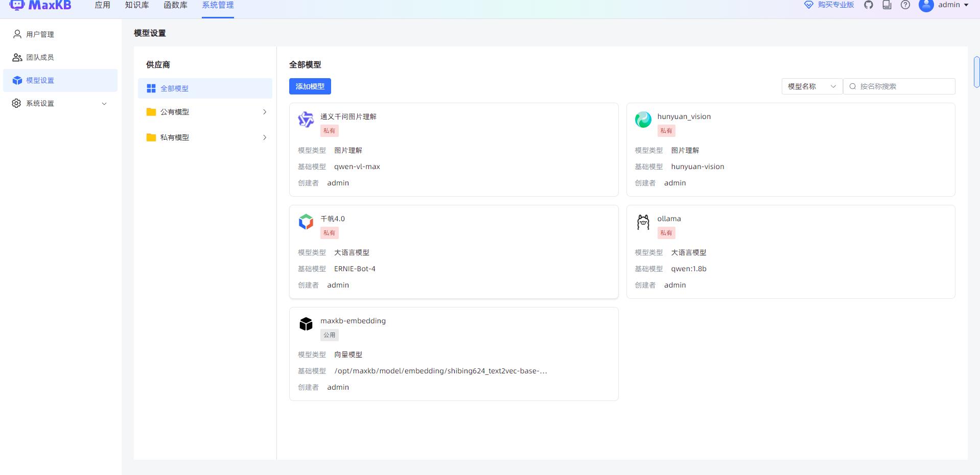Expand the 公有模型 chevron
This screenshot has height=475, width=980.
tap(265, 112)
